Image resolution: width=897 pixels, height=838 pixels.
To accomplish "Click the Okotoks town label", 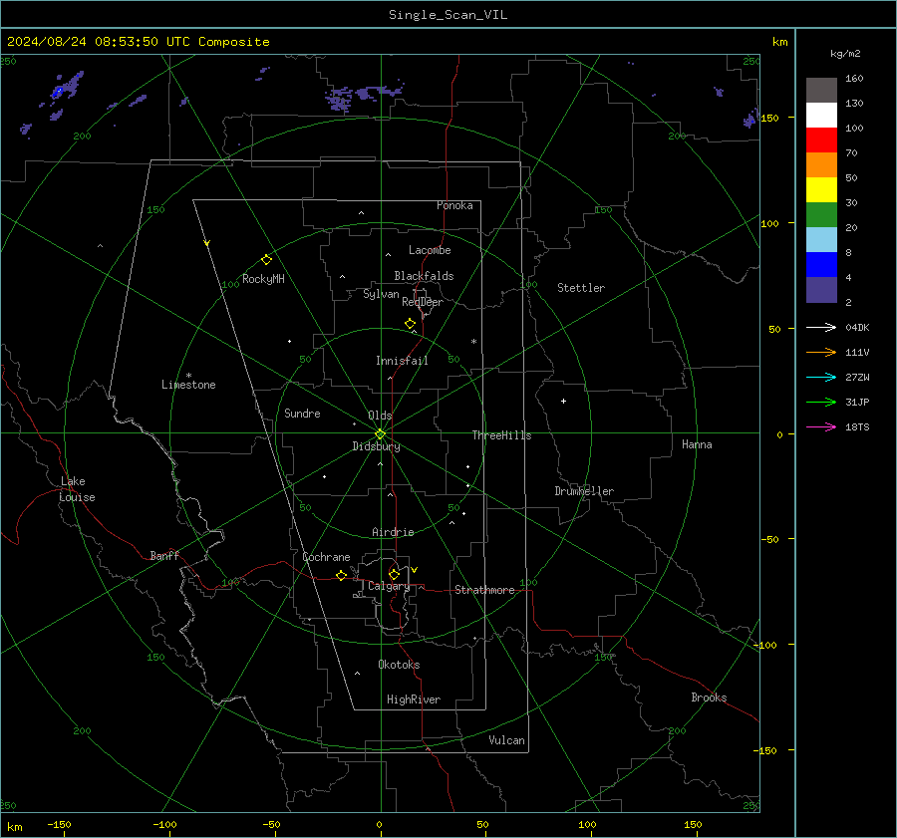I will click(399, 665).
